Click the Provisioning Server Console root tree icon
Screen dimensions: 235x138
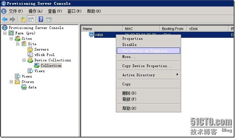[x=5, y=28]
